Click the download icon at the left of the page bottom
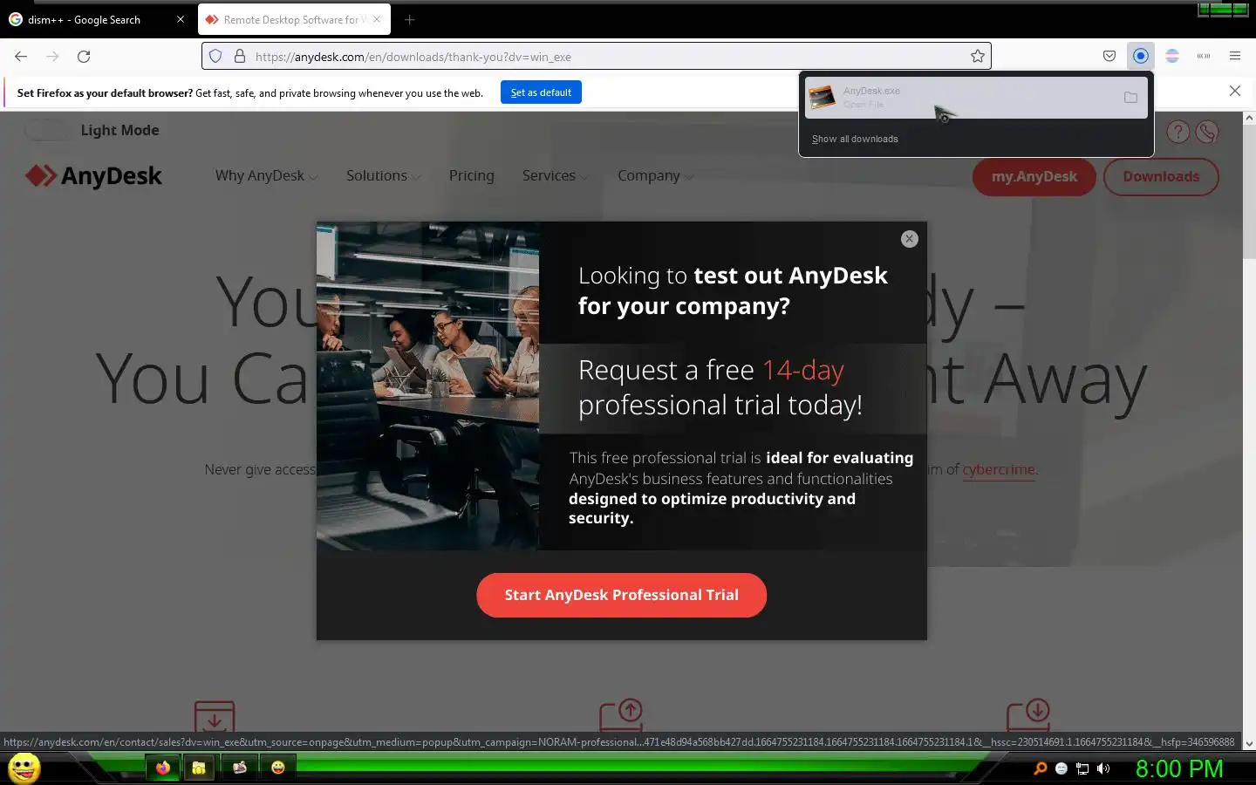The width and height of the screenshot is (1256, 785). coord(215,716)
